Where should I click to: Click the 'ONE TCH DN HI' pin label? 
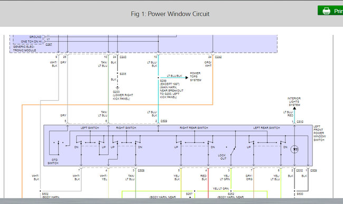31,42
